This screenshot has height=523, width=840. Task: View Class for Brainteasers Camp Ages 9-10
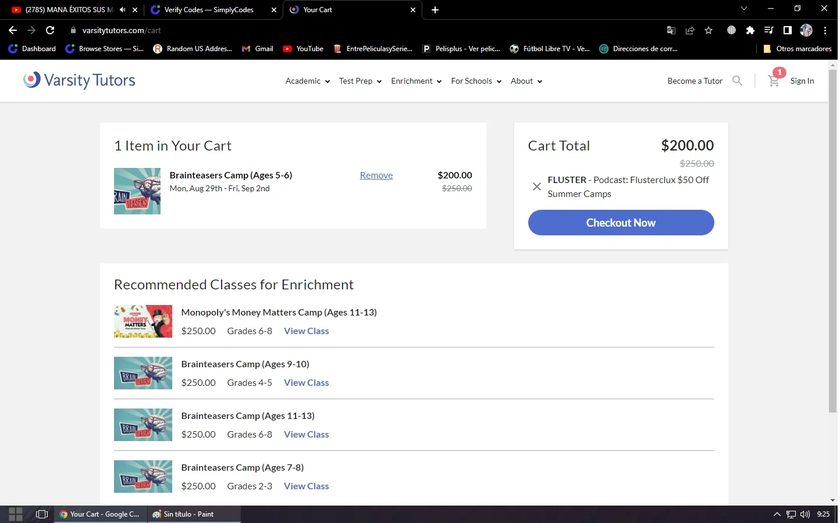pyautogui.click(x=307, y=382)
